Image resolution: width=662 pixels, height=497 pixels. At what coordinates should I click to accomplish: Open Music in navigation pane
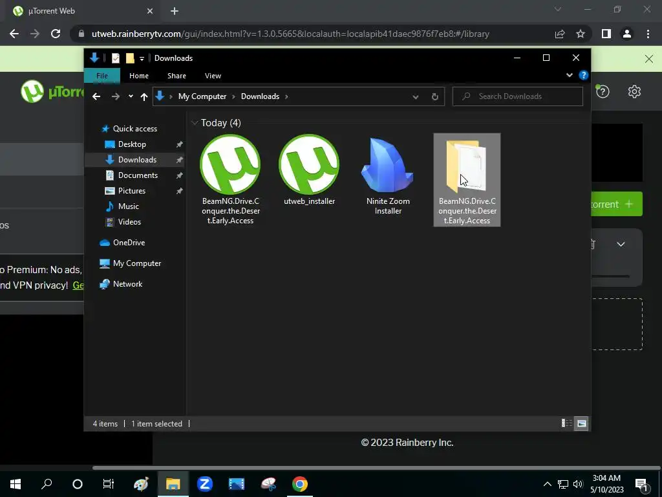[122, 206]
